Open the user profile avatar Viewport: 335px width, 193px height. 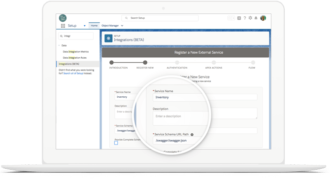click(263, 18)
